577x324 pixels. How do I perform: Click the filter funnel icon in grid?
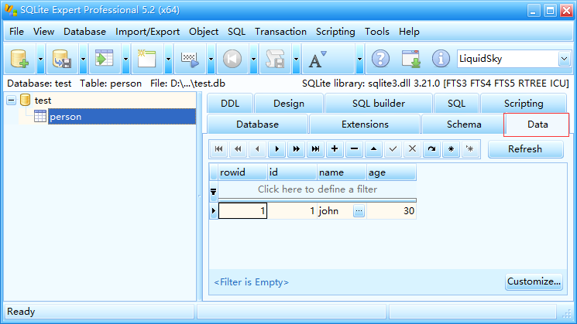click(214, 192)
